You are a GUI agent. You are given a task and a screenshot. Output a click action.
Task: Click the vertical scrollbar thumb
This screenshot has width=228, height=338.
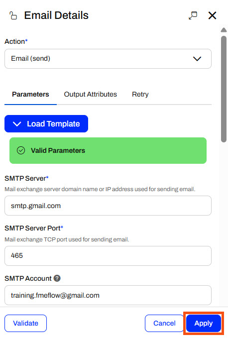tap(224, 89)
